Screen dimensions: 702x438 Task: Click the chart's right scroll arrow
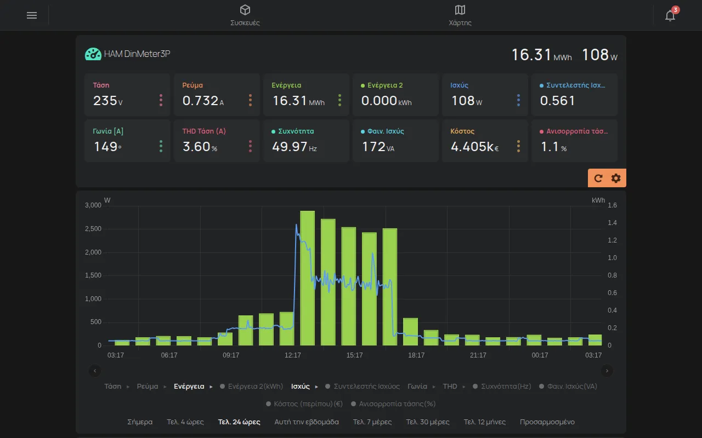tap(607, 371)
